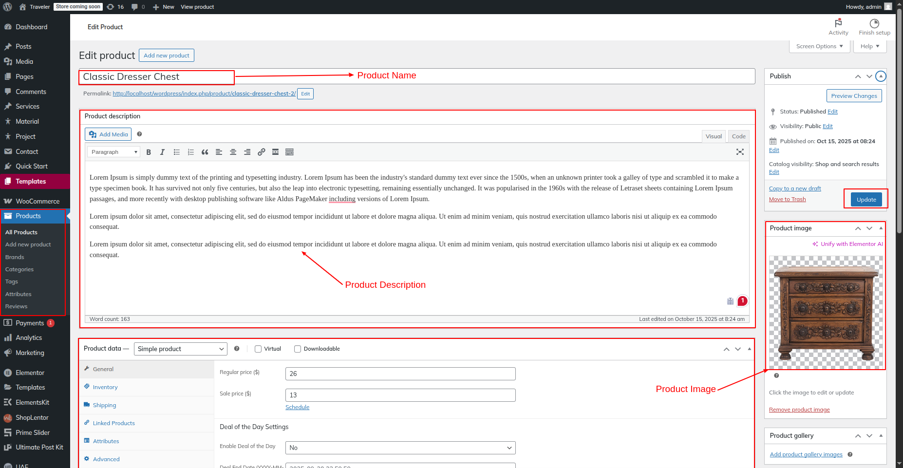Open the Inventory product data tab
Image resolution: width=903 pixels, height=468 pixels.
coord(105,387)
